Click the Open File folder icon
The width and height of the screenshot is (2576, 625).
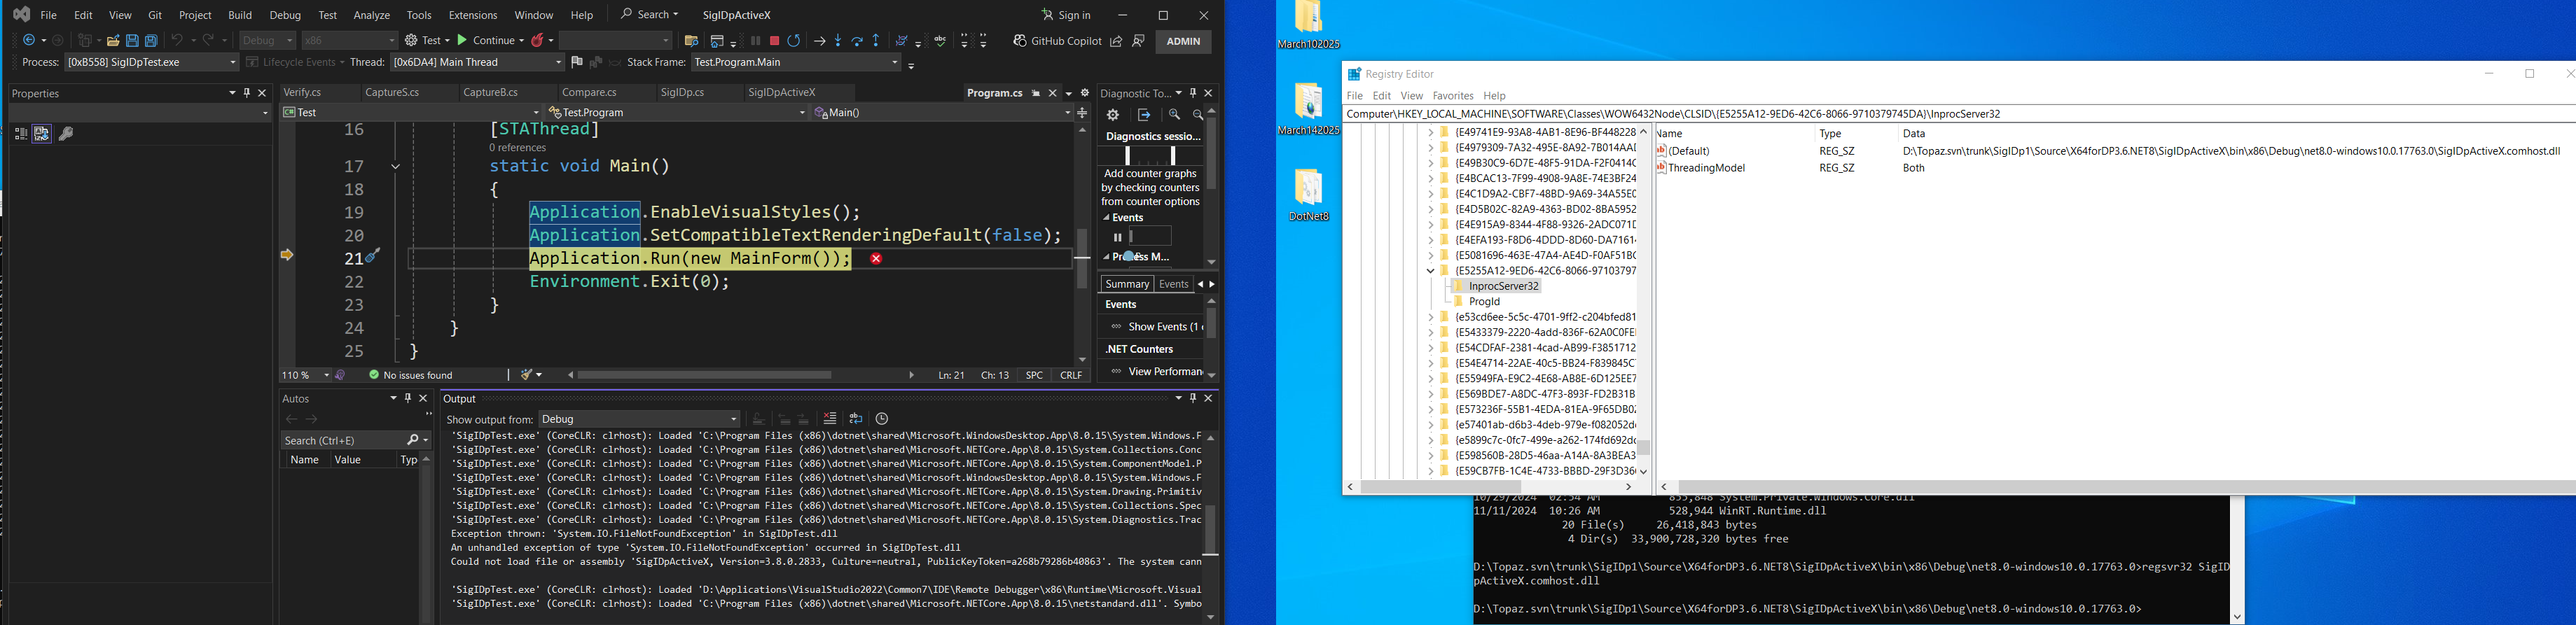[x=113, y=41]
